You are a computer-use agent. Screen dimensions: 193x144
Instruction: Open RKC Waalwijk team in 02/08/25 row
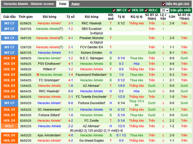[92, 23]
